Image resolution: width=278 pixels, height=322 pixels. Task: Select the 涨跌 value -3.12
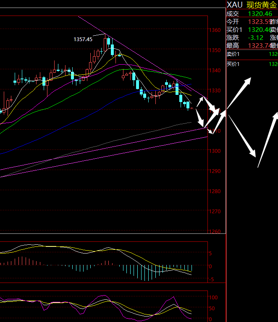click(x=256, y=38)
